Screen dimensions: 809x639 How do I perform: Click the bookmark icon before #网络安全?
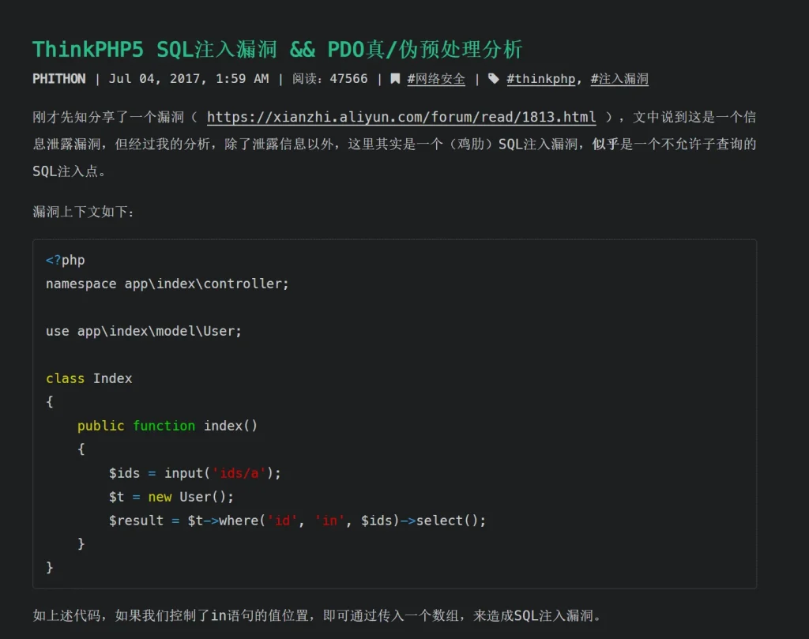tap(395, 79)
